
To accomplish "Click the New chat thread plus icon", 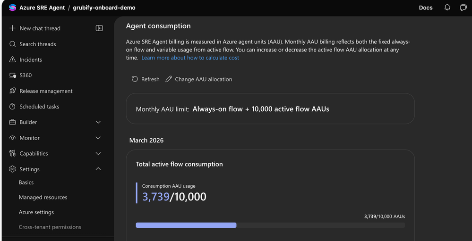I will pyautogui.click(x=12, y=28).
